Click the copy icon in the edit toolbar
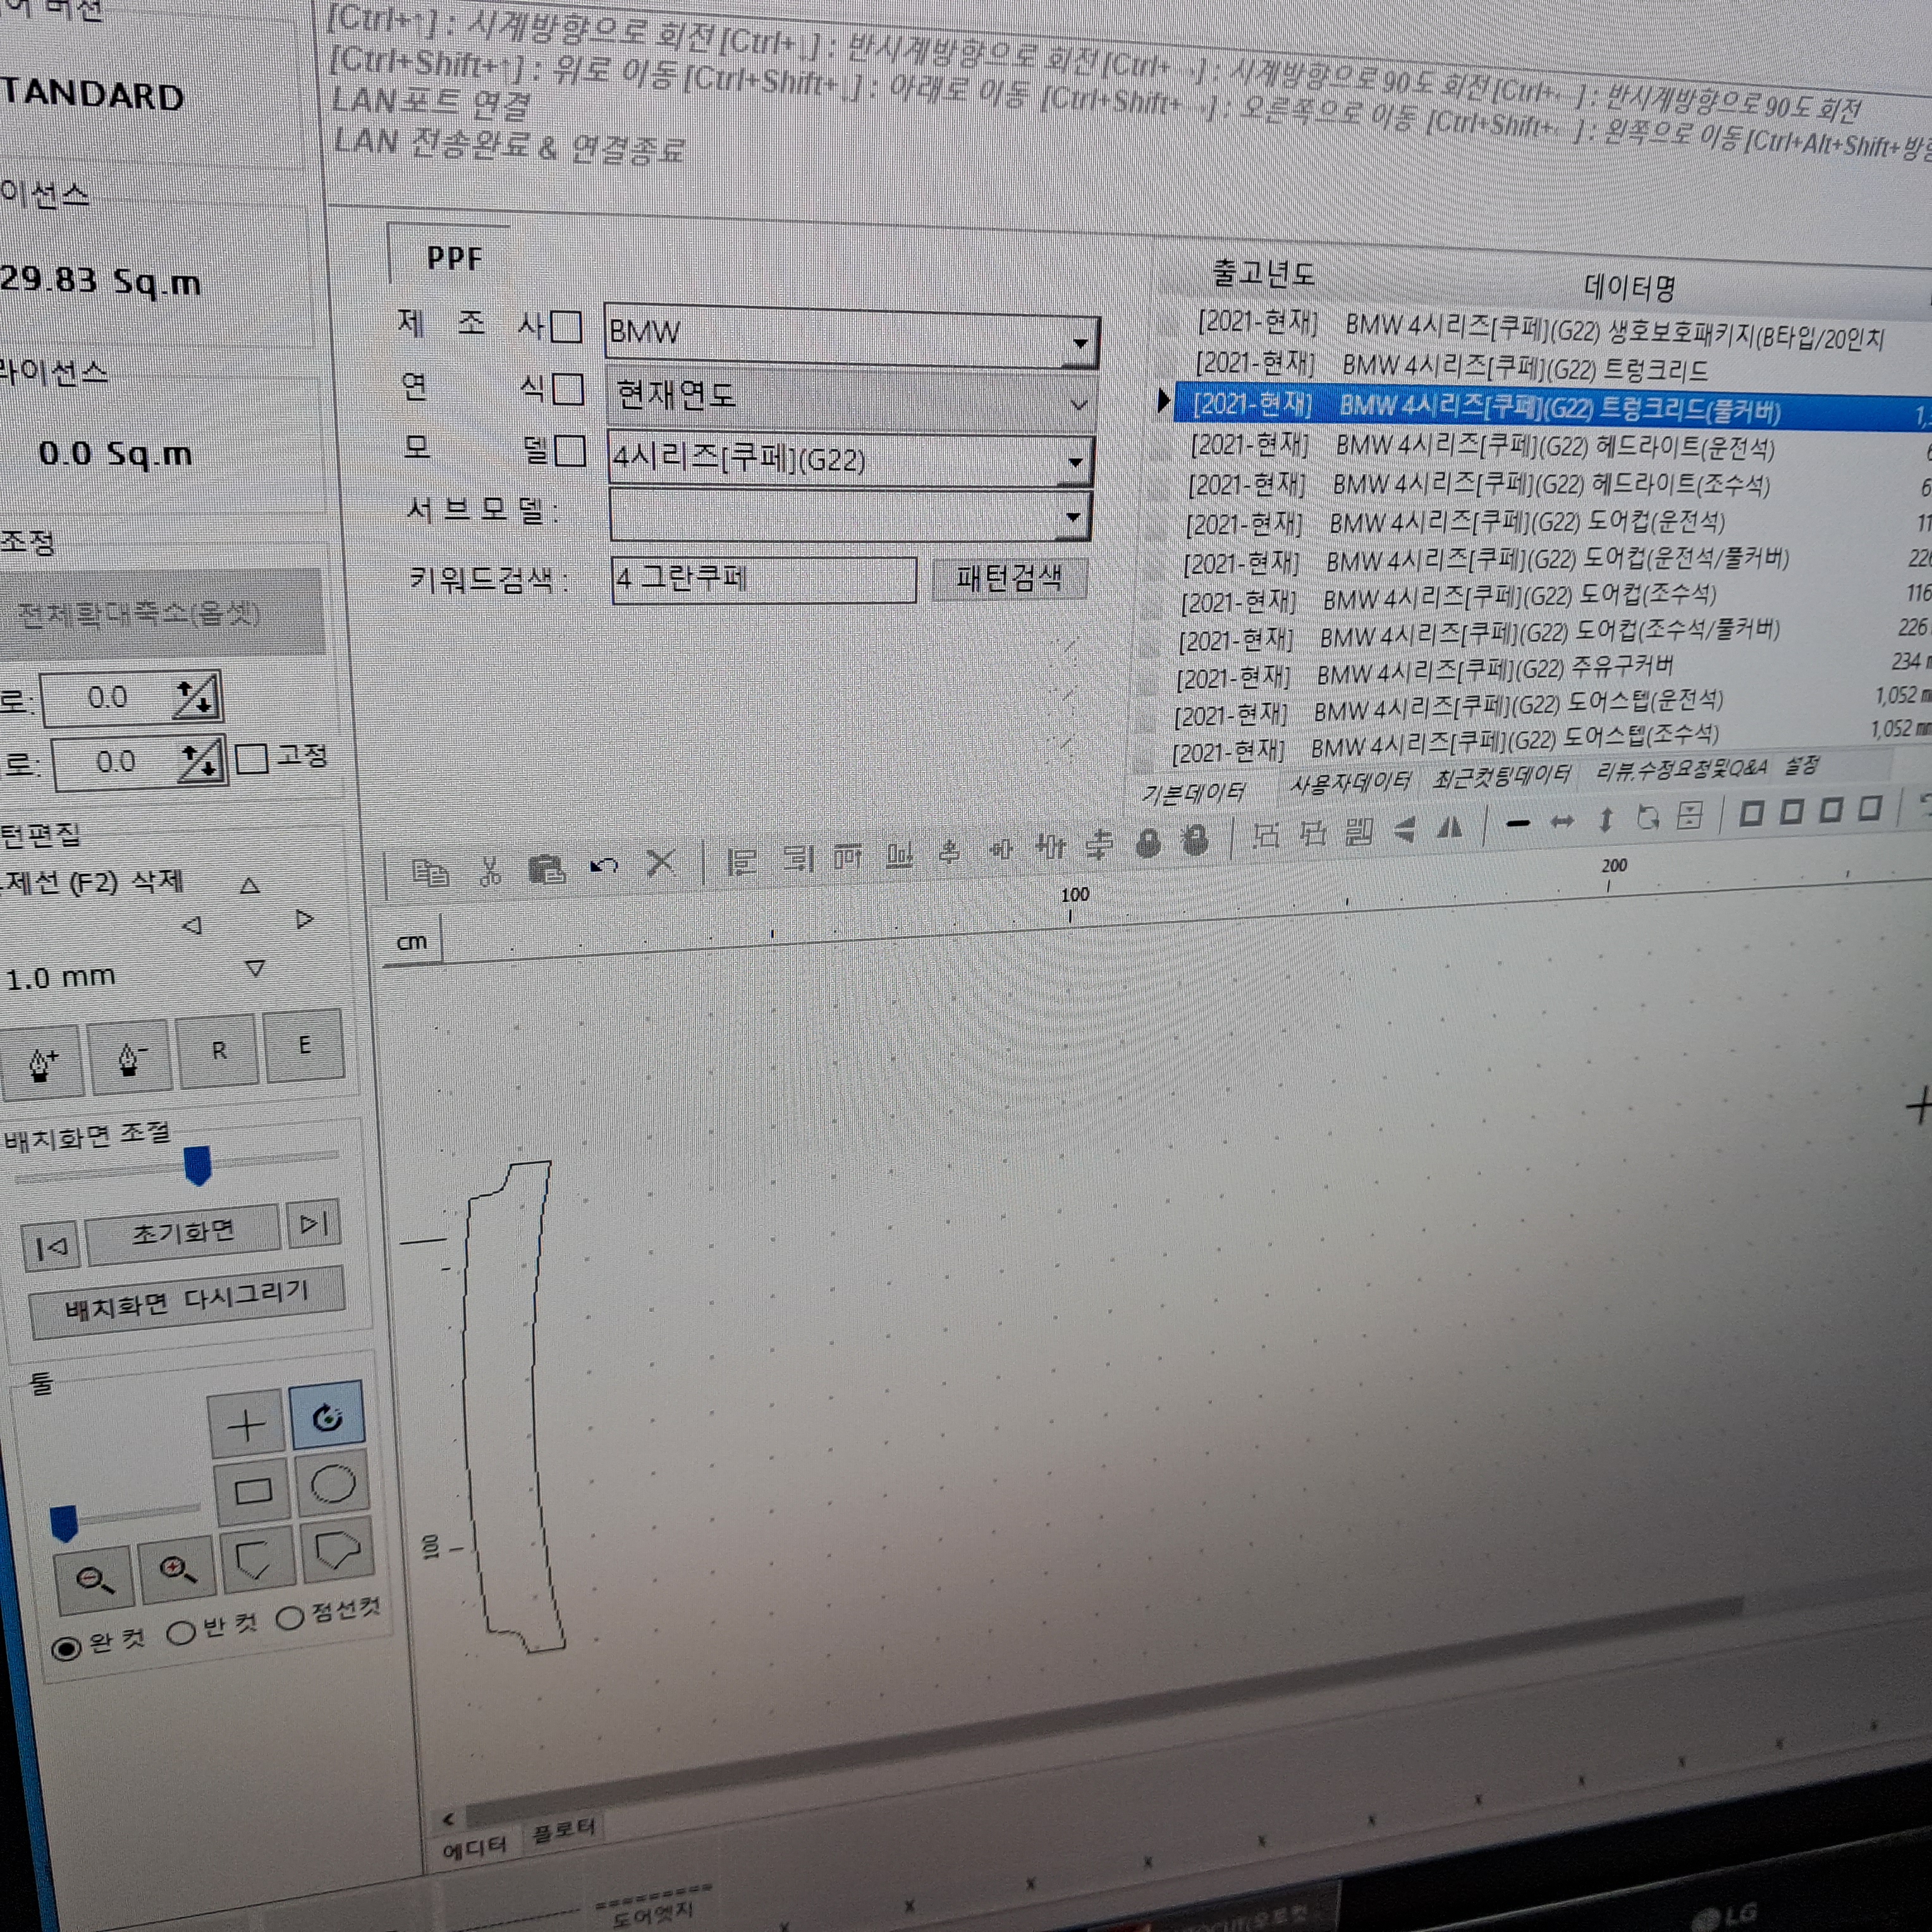This screenshot has height=1932, width=1932. [x=431, y=874]
